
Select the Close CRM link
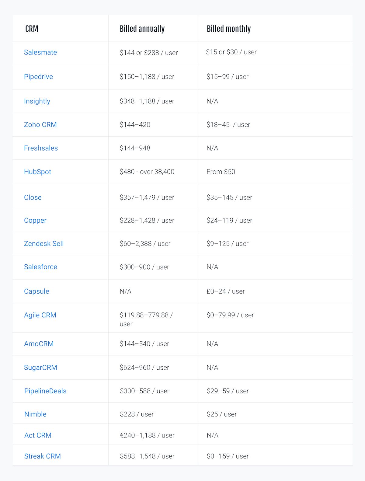pos(33,197)
